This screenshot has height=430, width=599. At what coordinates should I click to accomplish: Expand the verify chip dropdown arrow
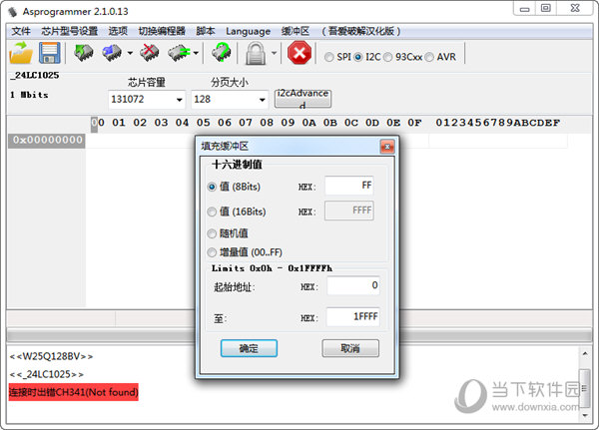196,53
